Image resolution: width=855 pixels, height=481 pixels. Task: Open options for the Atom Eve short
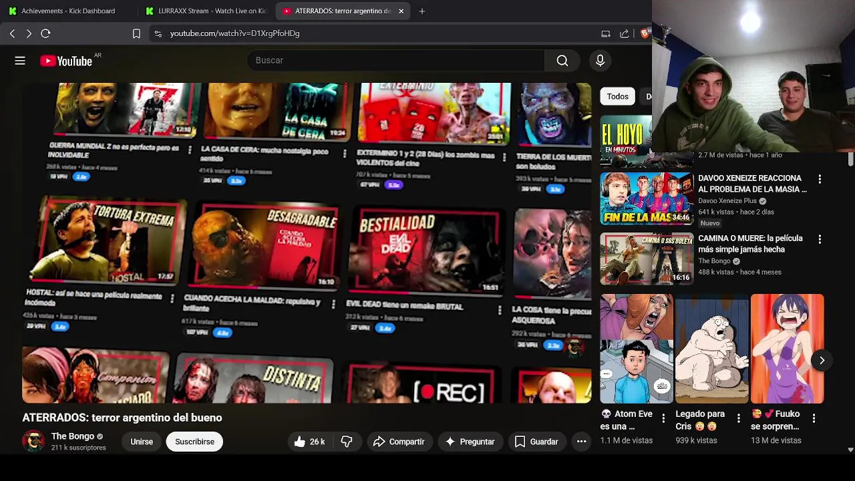click(663, 418)
